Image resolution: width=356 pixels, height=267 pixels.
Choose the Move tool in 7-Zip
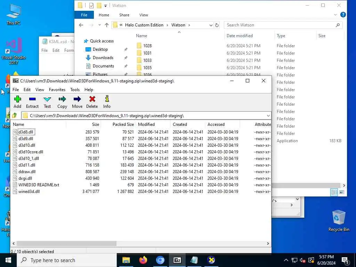click(x=77, y=102)
